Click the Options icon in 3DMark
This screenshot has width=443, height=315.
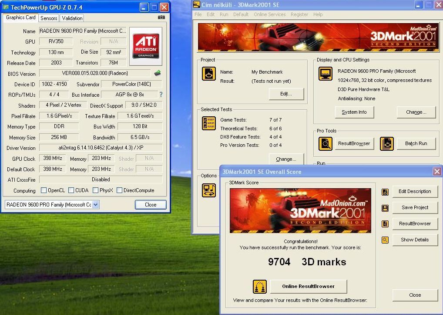[209, 190]
